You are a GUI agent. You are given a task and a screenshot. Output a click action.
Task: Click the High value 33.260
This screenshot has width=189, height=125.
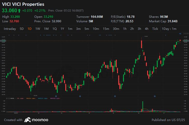click(15, 17)
